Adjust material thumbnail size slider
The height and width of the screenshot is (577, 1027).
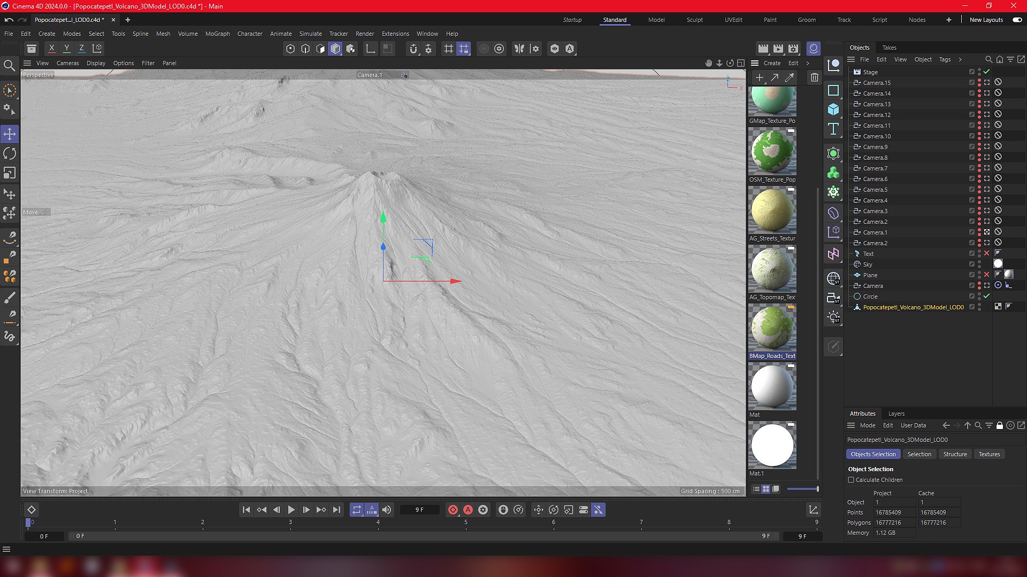coord(802,489)
